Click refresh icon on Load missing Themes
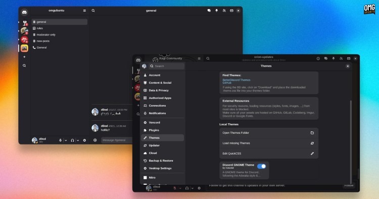379x199 pixels. pyautogui.click(x=312, y=143)
